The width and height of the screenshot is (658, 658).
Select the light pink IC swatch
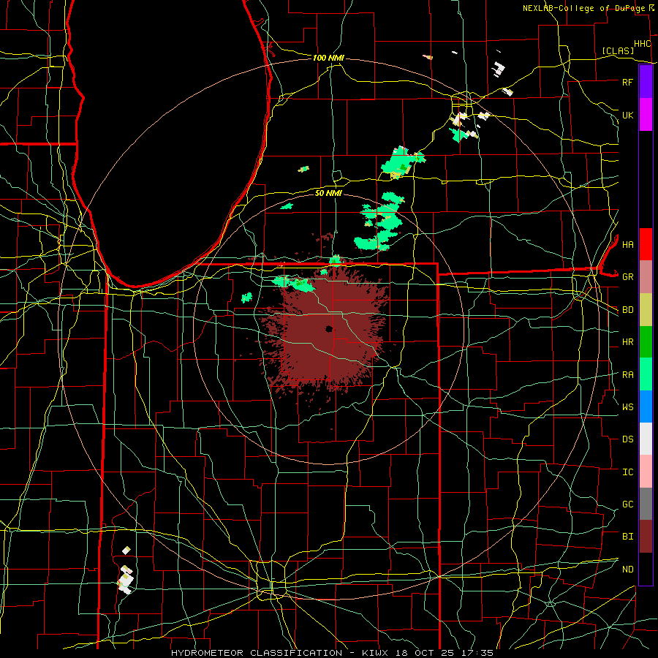point(646,472)
